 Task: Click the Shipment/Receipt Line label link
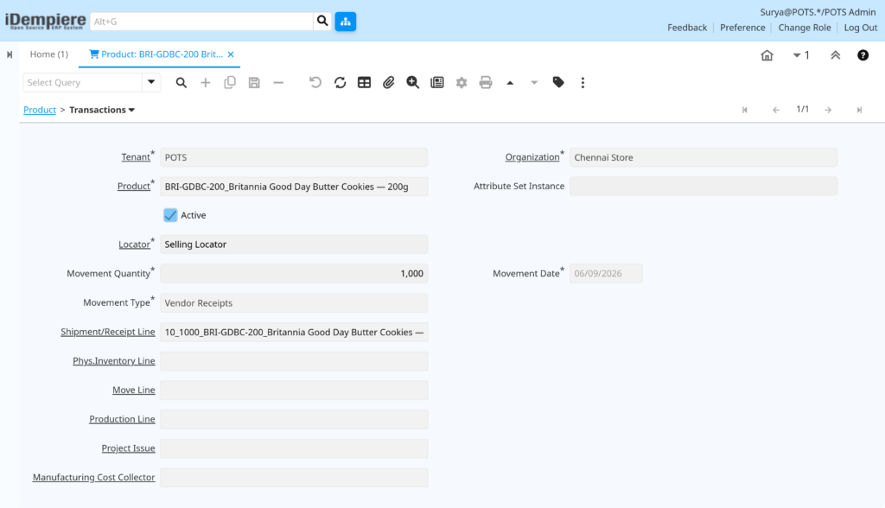108,332
